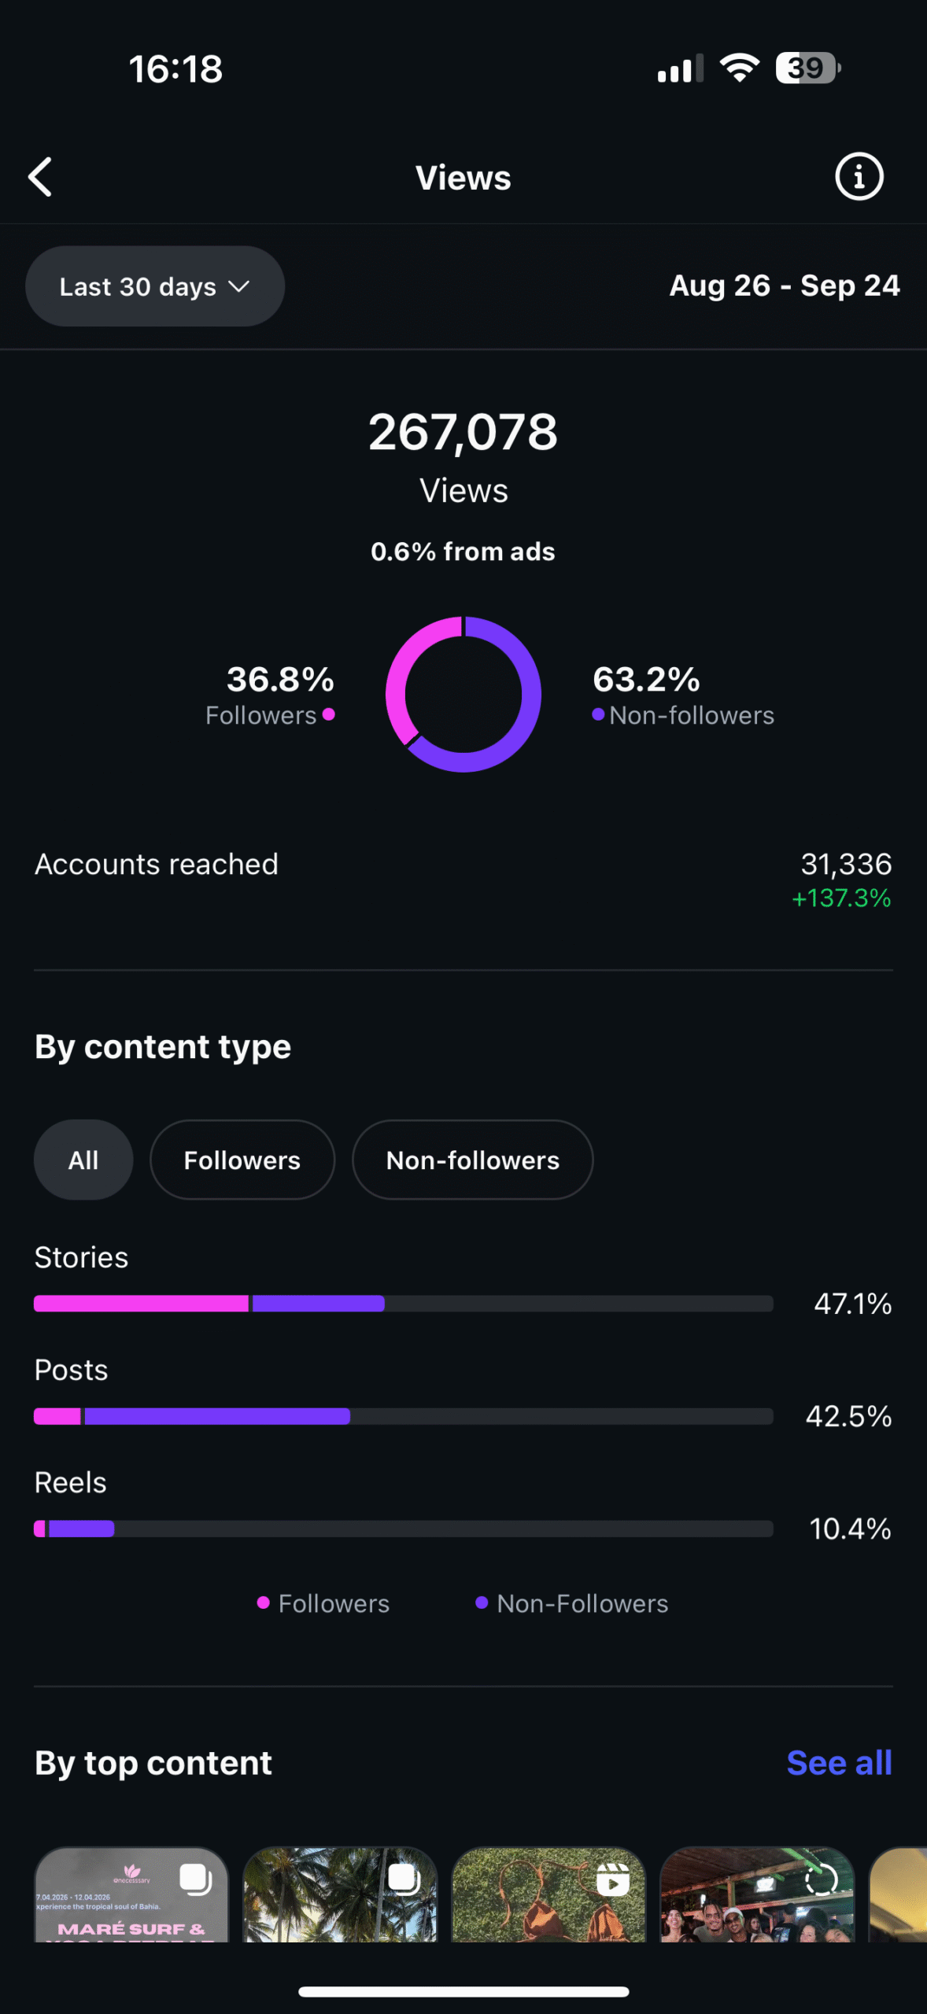Tap the Wi-Fi status icon
This screenshot has height=2014, width=927.
tap(740, 68)
